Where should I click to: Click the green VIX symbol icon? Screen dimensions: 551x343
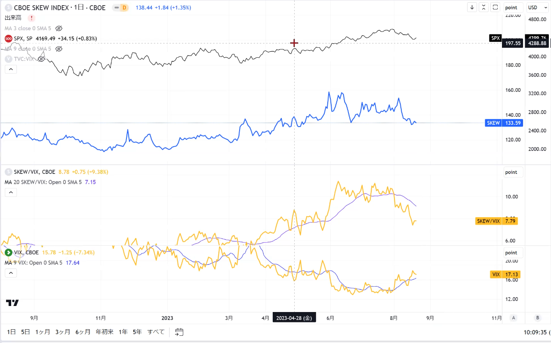(8, 252)
